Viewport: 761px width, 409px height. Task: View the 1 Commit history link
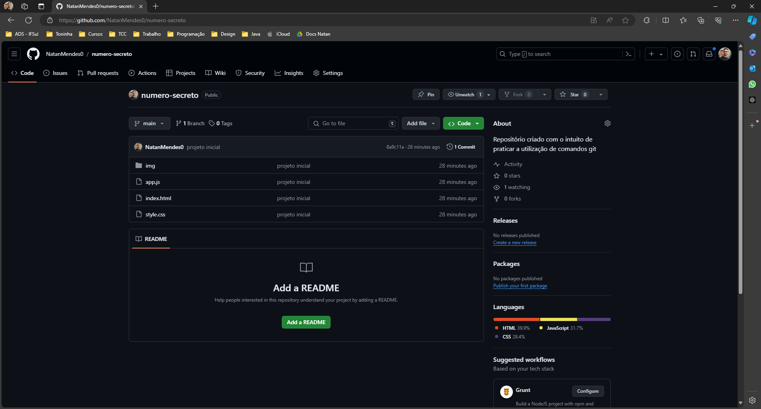click(x=461, y=147)
